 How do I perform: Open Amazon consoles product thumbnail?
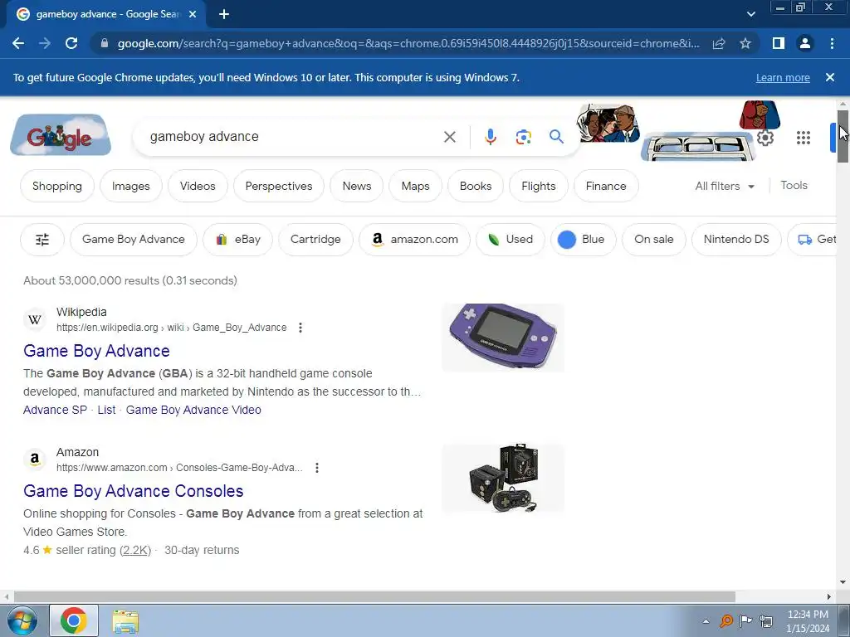tap(503, 478)
